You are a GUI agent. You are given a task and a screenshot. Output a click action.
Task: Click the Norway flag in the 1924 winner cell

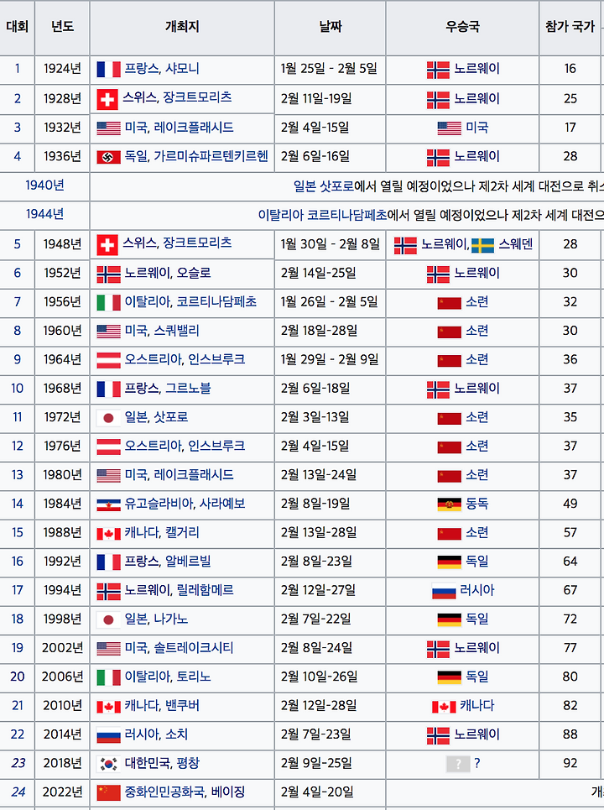point(438,70)
